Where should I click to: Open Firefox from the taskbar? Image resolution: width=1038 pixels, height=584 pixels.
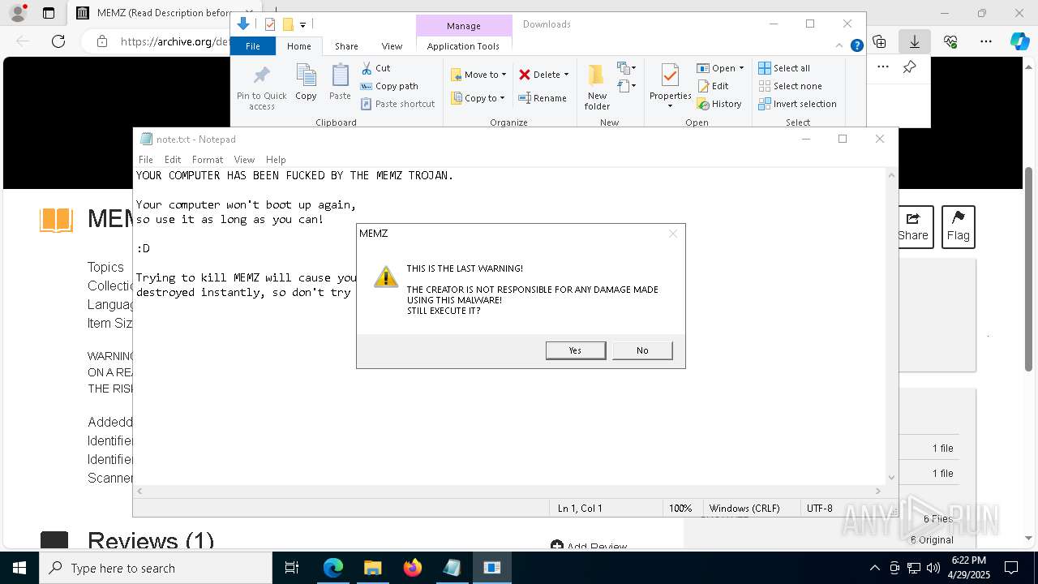[413, 568]
